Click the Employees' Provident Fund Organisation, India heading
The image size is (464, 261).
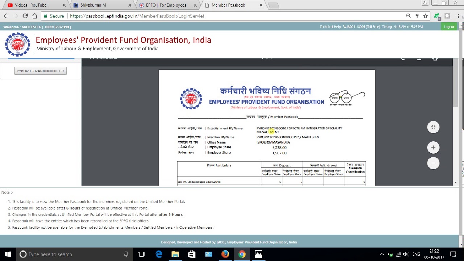123,40
